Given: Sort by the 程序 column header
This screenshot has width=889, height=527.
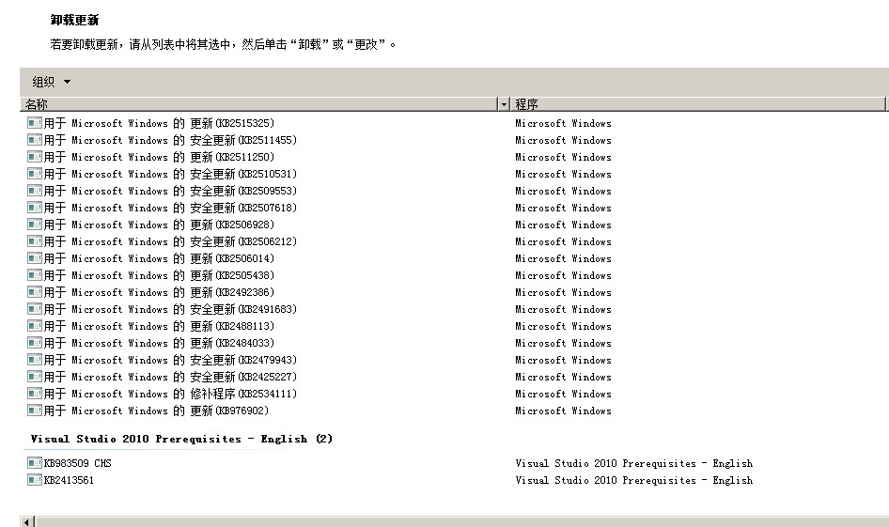Looking at the screenshot, I should tap(698, 103).
